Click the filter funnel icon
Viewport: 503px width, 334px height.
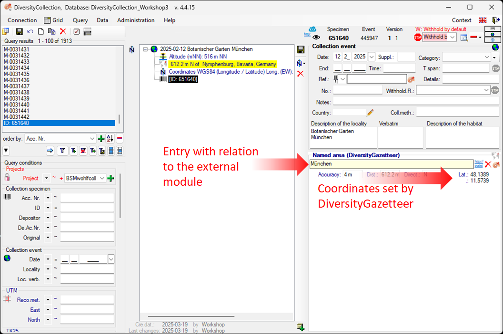[62, 151]
